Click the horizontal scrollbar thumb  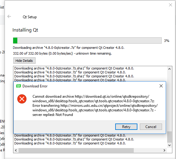[x=76, y=151]
